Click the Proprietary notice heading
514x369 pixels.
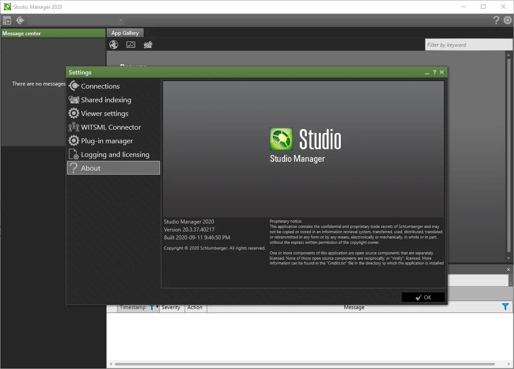click(286, 221)
